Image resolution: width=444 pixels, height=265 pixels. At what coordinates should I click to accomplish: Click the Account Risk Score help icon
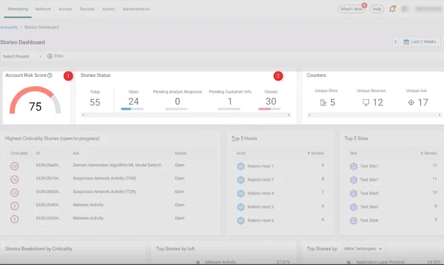pos(49,76)
